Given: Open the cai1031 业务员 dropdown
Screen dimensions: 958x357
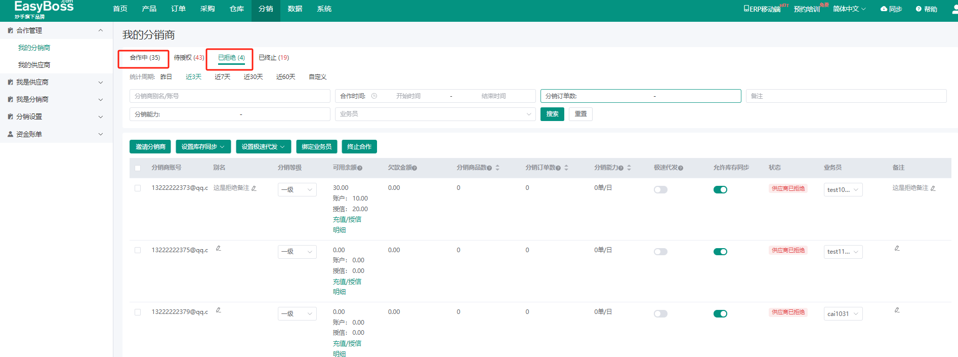Looking at the screenshot, I should click(843, 314).
